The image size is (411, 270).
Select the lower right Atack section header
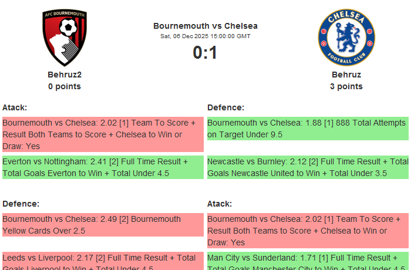pyautogui.click(x=220, y=204)
